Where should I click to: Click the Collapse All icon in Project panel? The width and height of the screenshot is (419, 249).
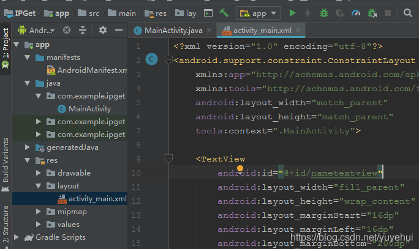pos(83,30)
